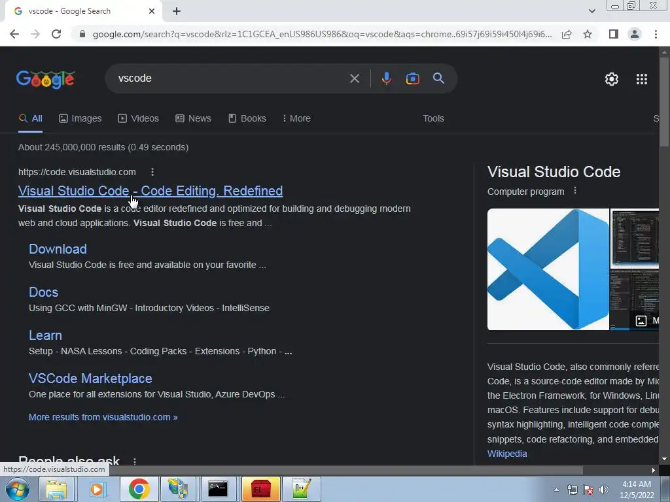This screenshot has width=670, height=502.
Task: Search by voice microphone icon
Action: point(386,78)
